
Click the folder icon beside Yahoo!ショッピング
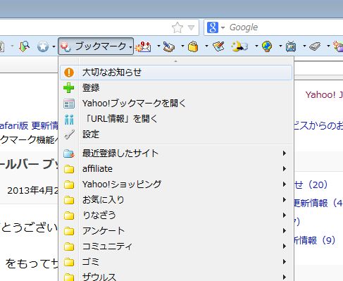69,185
